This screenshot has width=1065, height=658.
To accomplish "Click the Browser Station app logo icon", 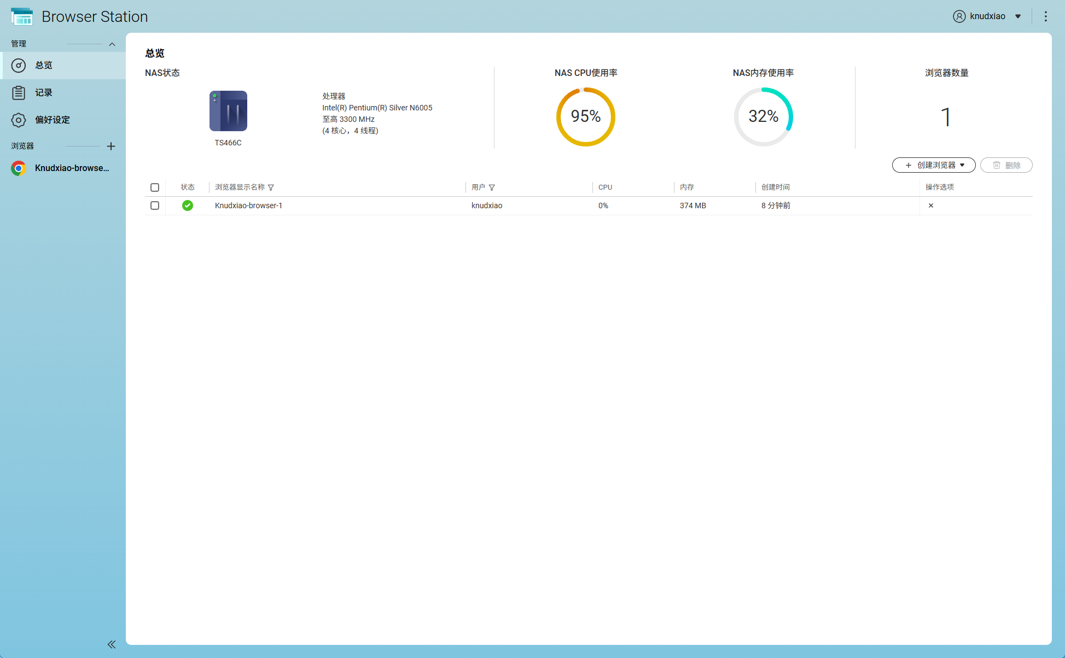I will 22,16.
